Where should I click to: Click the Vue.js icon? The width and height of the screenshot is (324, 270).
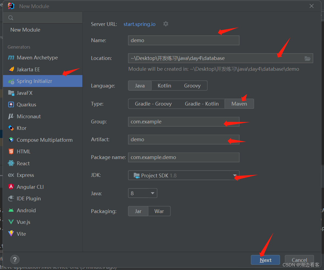11,222
